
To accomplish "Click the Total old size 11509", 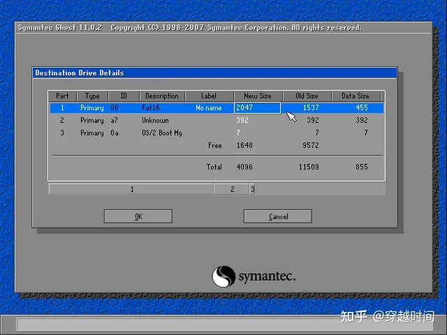I will pyautogui.click(x=309, y=167).
